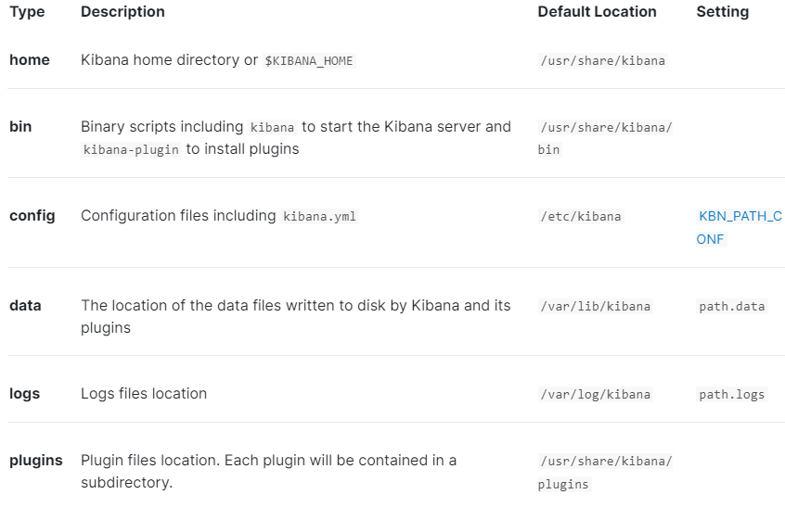Click the bin type label
Viewport: 785px width, 507px height.
[20, 127]
